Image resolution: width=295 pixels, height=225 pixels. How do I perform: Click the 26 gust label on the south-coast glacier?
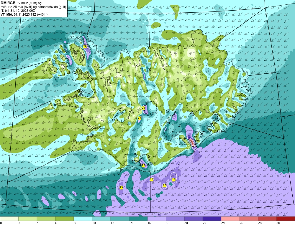[x=143, y=165]
